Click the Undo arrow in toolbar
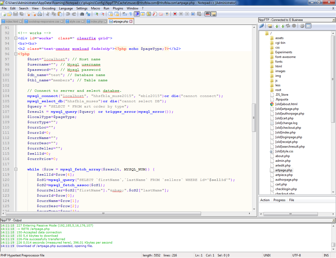Viewport: 336px width, 258px height. [68, 14]
